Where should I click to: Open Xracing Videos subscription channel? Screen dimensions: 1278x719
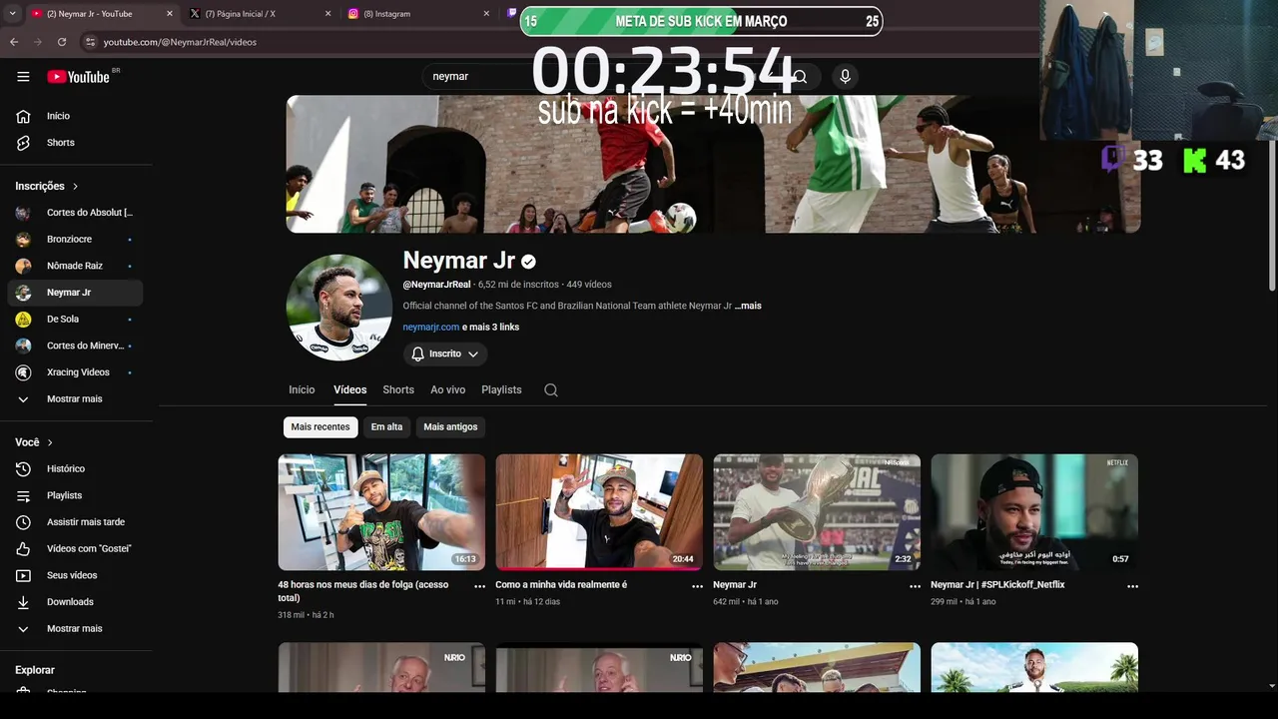coord(76,372)
